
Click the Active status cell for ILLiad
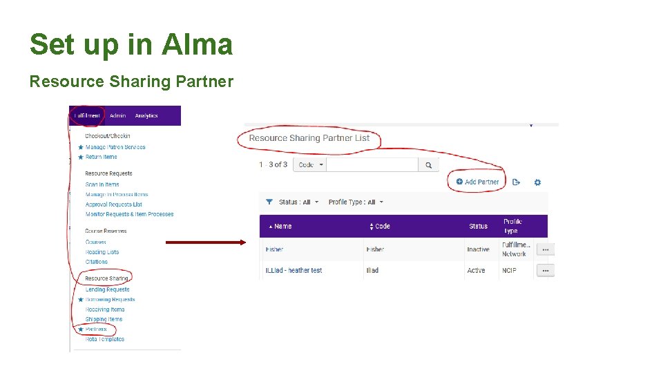[x=476, y=270]
